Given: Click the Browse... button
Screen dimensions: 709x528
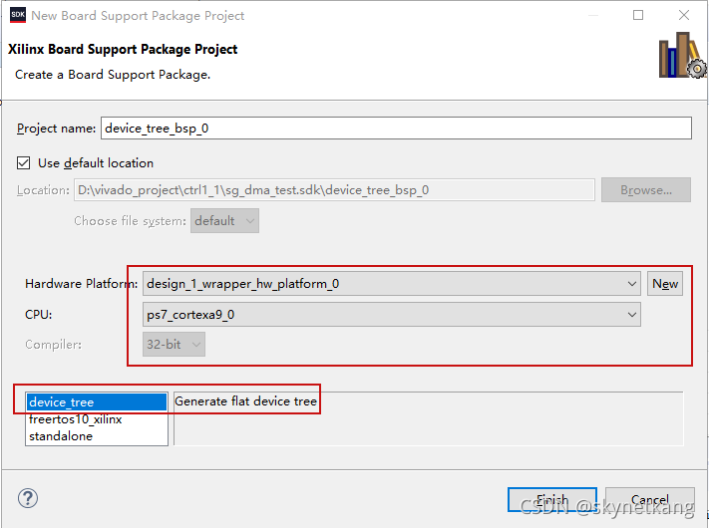Looking at the screenshot, I should click(646, 190).
